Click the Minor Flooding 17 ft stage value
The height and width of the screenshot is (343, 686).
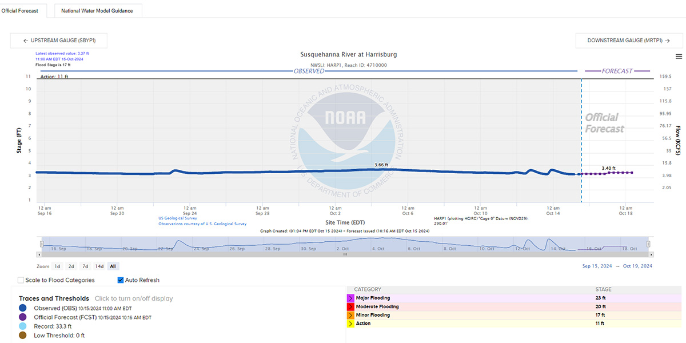pos(600,315)
